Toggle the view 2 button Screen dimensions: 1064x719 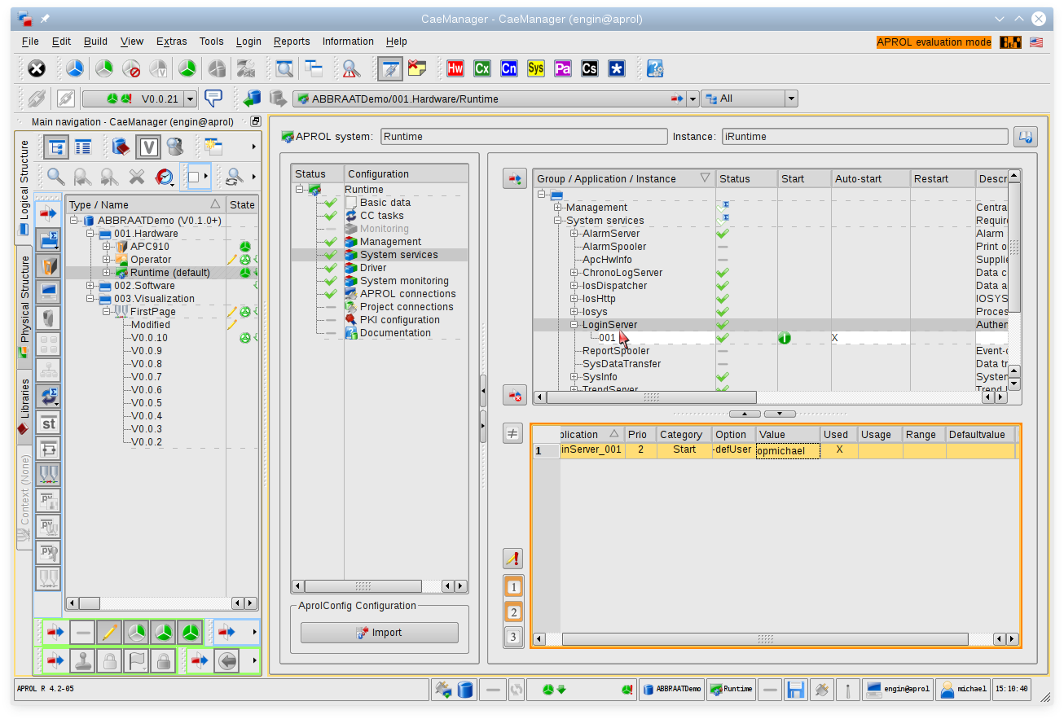[x=513, y=612]
